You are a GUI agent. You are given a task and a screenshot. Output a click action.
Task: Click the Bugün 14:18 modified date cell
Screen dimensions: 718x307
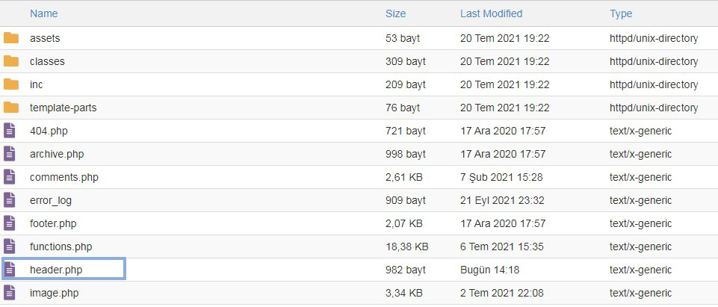pos(490,270)
